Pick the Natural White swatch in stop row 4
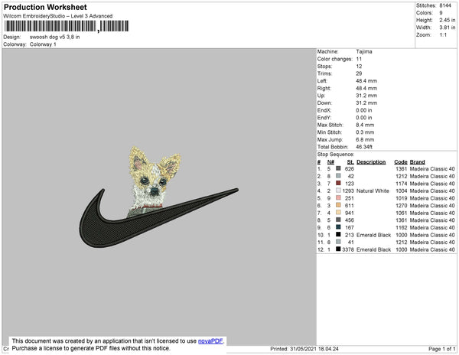This screenshot has width=459, height=355. pyautogui.click(x=338, y=191)
